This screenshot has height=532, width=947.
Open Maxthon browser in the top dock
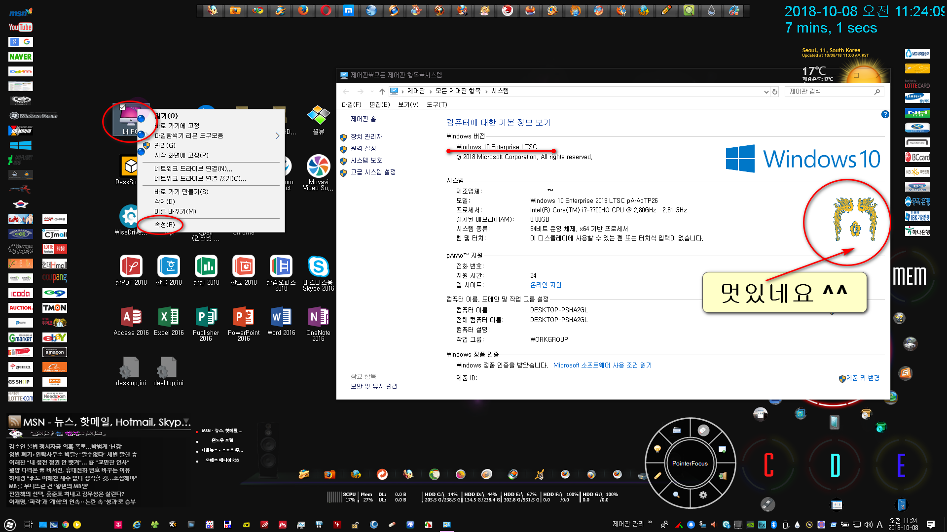click(x=349, y=10)
